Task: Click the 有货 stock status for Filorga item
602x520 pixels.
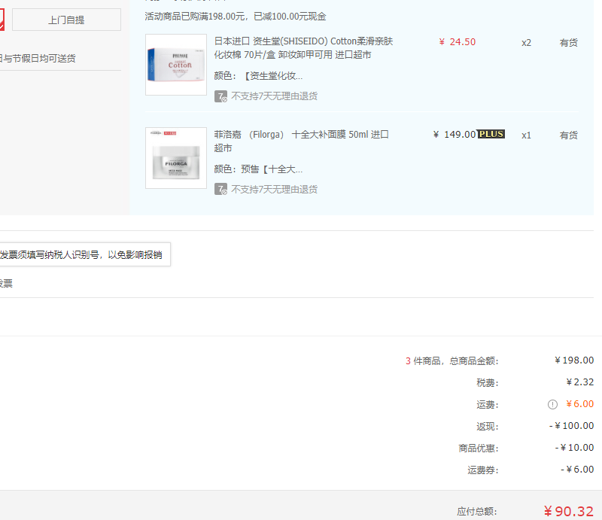Action: [569, 135]
